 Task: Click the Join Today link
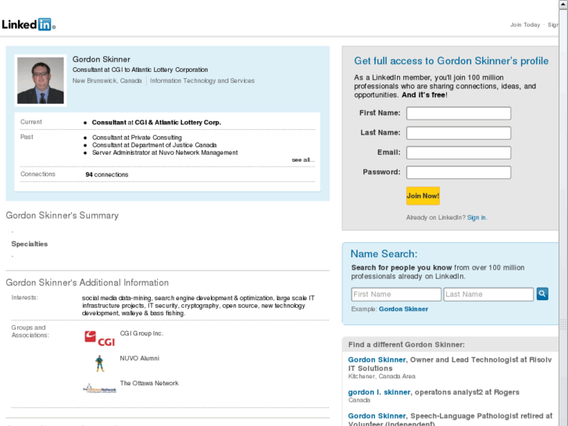pyautogui.click(x=525, y=25)
